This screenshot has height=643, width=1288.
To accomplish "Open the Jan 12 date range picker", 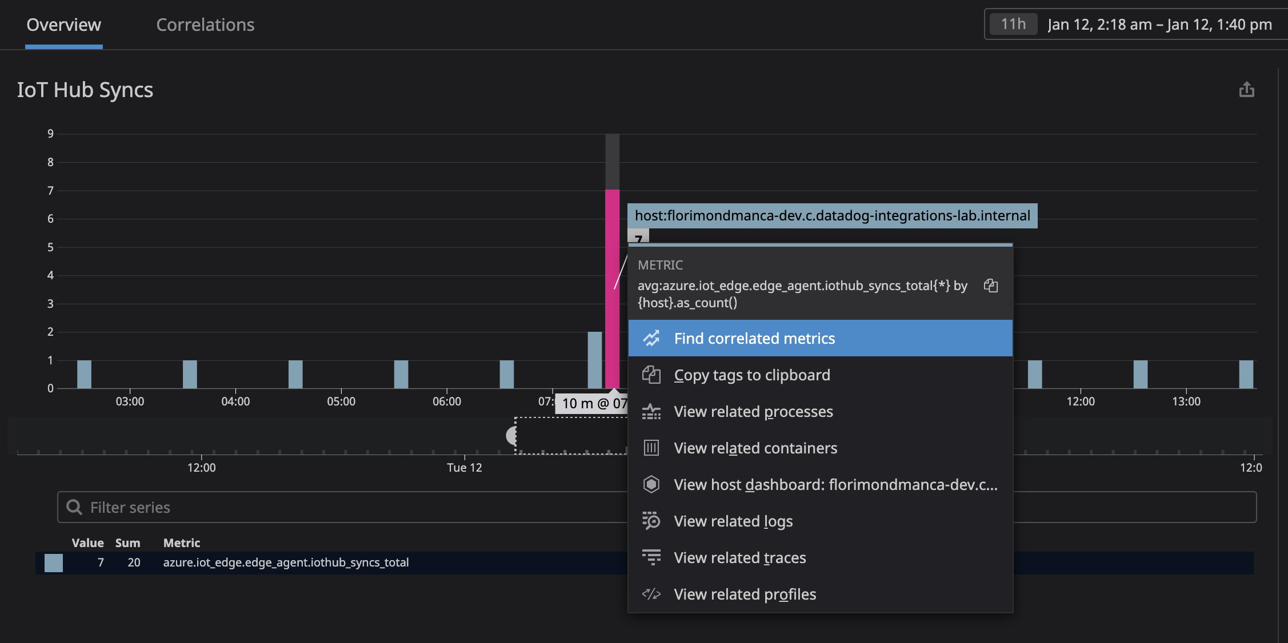I will tap(1159, 23).
